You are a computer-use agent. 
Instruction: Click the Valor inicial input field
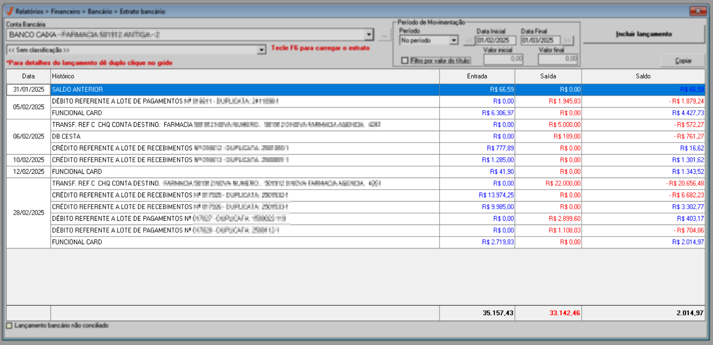503,59
